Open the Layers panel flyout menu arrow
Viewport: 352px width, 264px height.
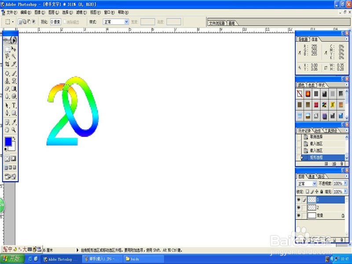pos(347,175)
